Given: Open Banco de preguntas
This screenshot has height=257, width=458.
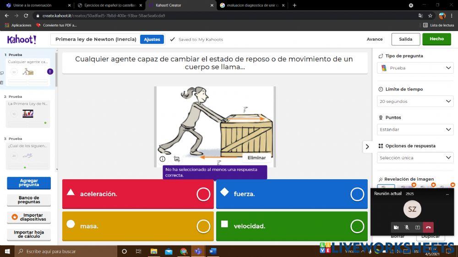Looking at the screenshot, I should (x=29, y=200).
